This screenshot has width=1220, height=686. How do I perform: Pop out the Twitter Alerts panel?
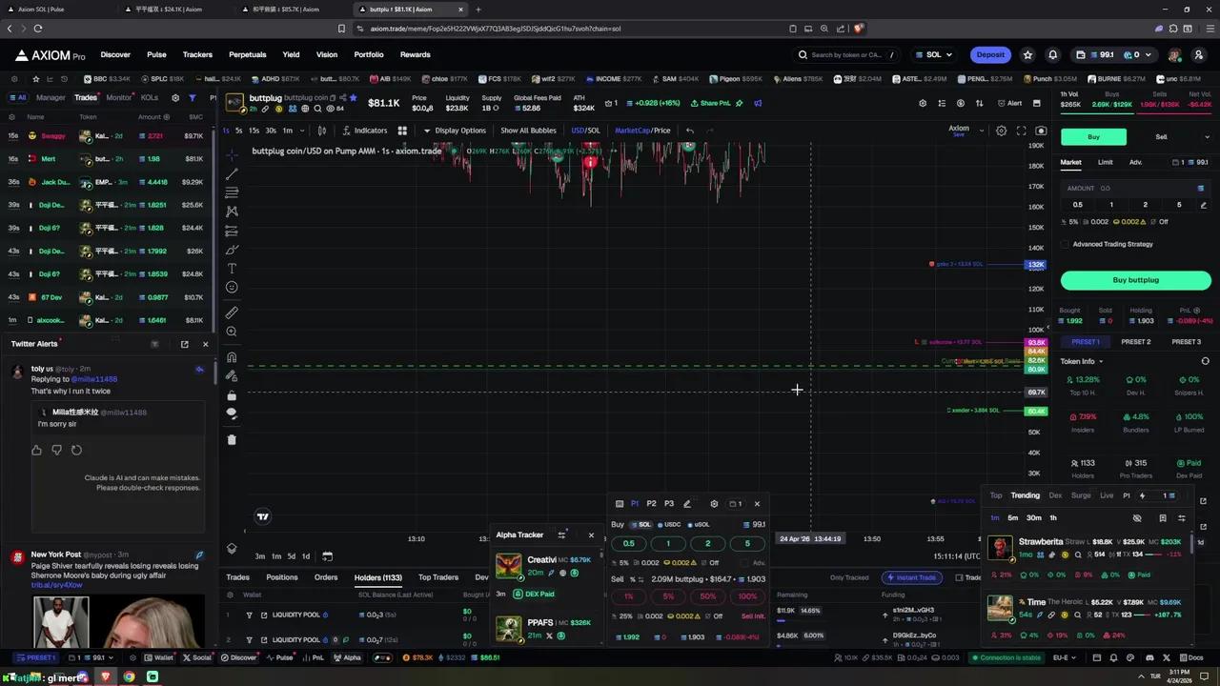point(184,344)
